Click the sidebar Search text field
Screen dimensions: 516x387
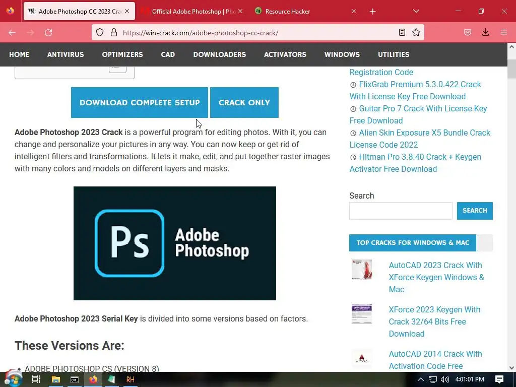point(401,211)
